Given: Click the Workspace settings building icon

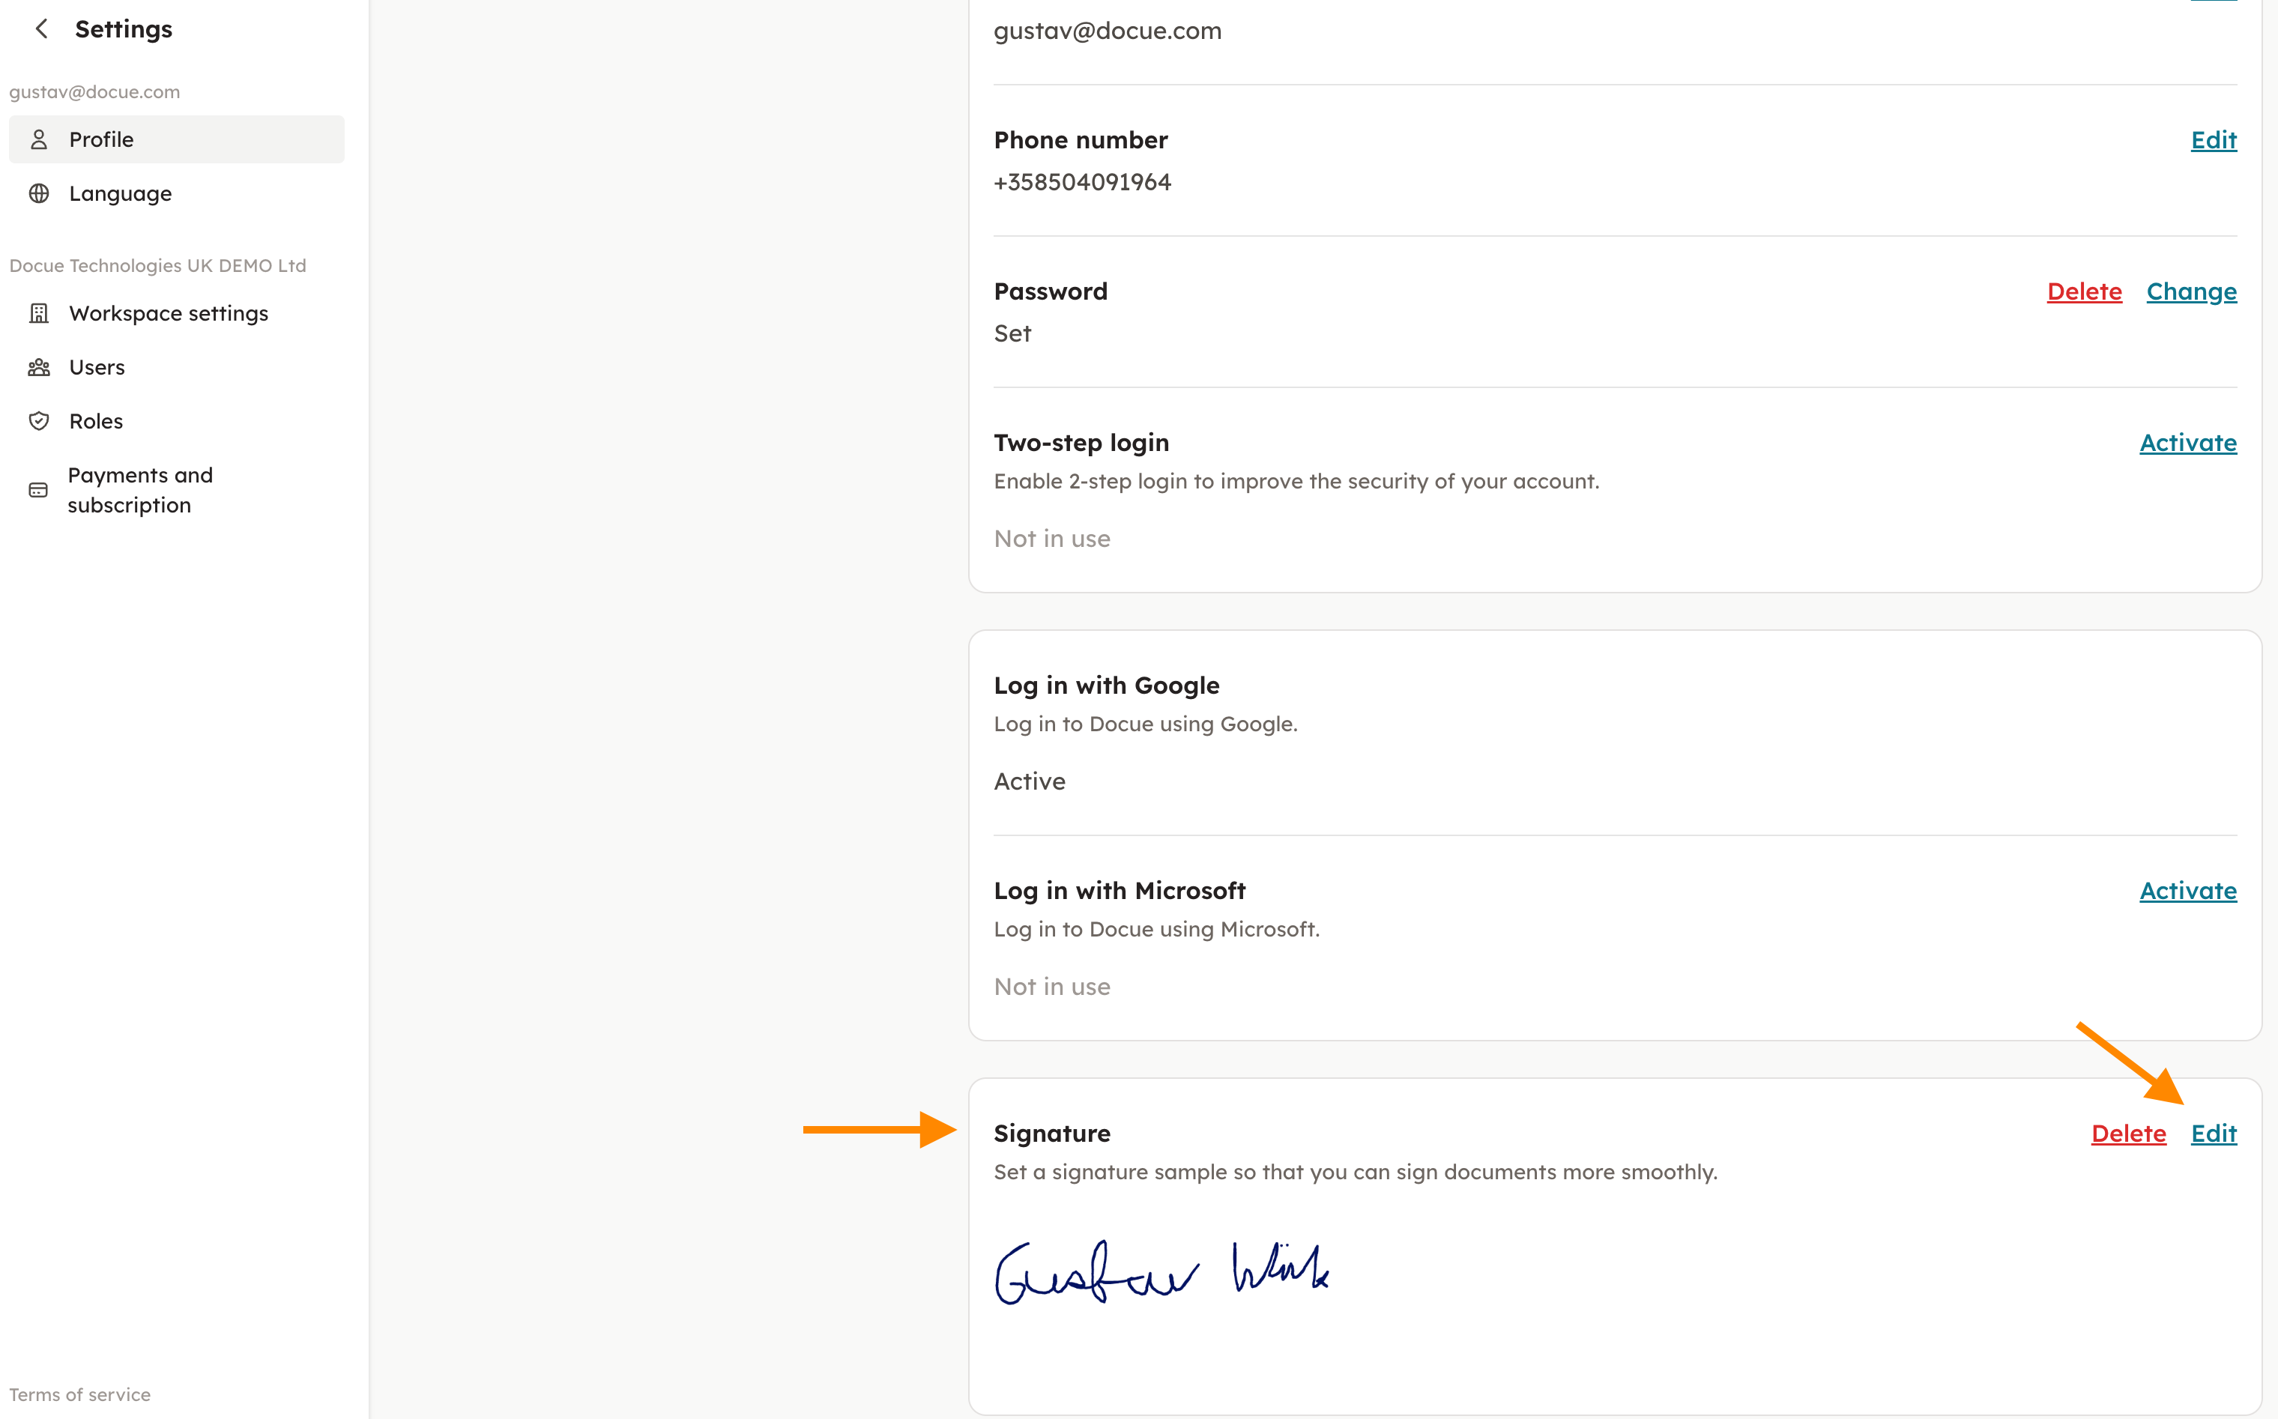Looking at the screenshot, I should tap(38, 313).
